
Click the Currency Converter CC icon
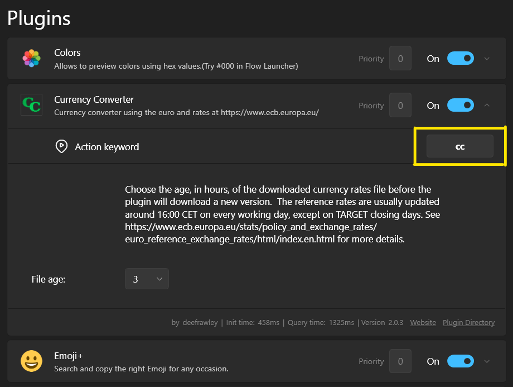[31, 105]
